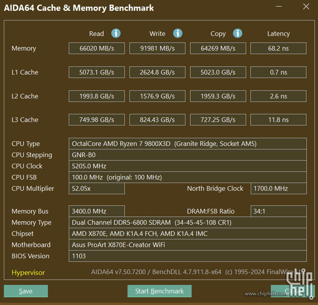Select L1 Cache Copy 5023.0 GB/s
Screen dimensions: 318x305
(218, 72)
